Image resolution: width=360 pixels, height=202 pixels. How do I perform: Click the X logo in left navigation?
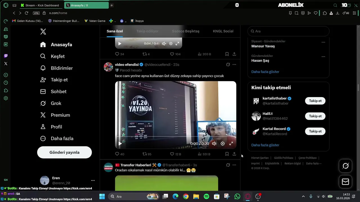[43, 31]
